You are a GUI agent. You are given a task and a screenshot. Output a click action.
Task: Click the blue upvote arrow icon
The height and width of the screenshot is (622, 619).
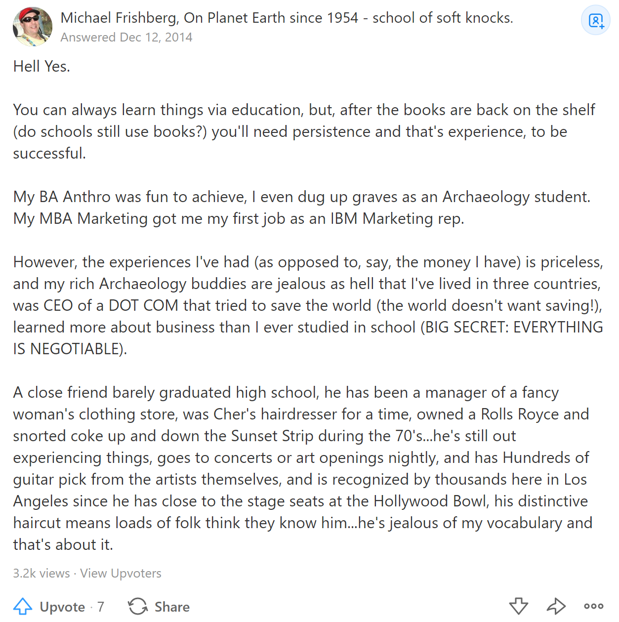tap(23, 607)
